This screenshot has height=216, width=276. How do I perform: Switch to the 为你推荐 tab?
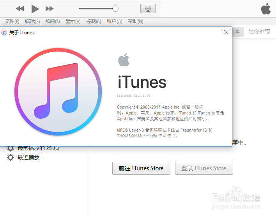click(x=259, y=31)
